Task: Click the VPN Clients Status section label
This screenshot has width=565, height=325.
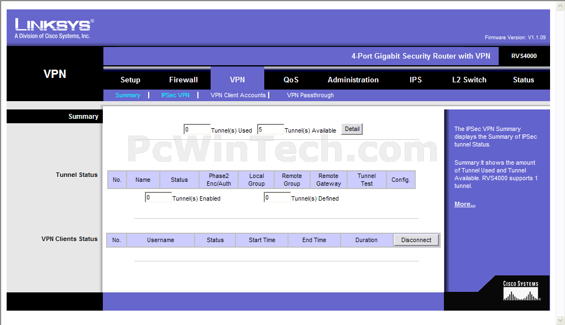Action: click(x=70, y=239)
